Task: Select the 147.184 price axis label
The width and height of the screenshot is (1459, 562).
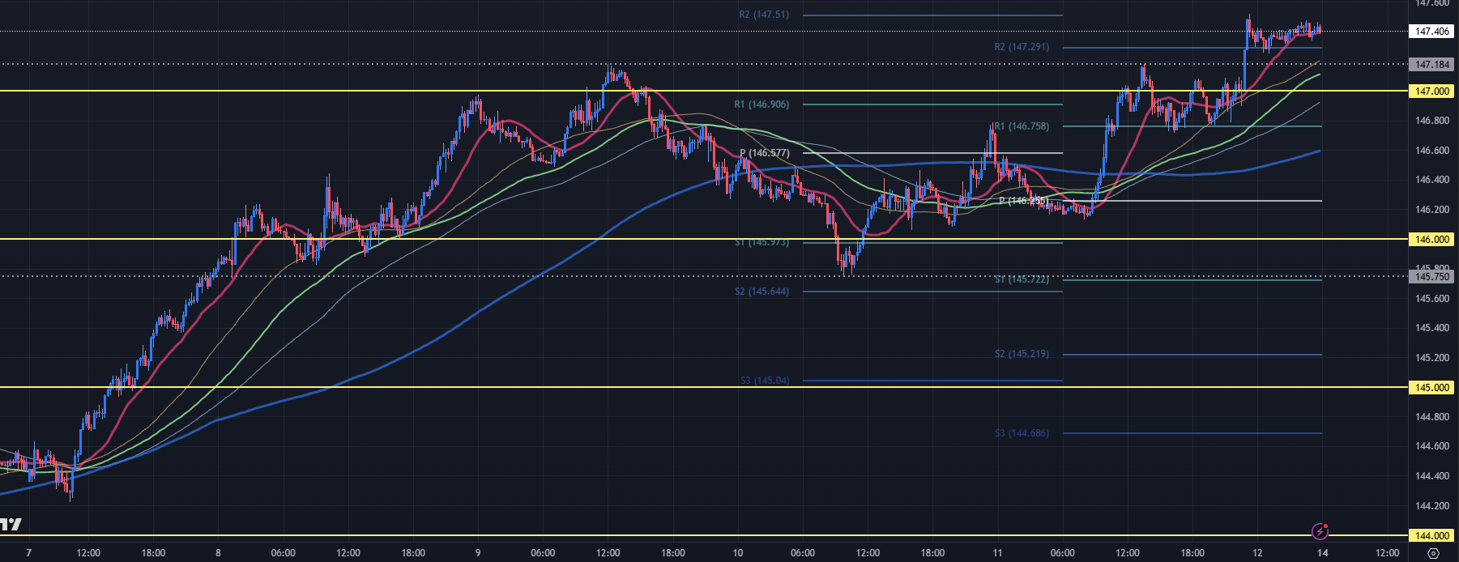Action: point(1432,64)
